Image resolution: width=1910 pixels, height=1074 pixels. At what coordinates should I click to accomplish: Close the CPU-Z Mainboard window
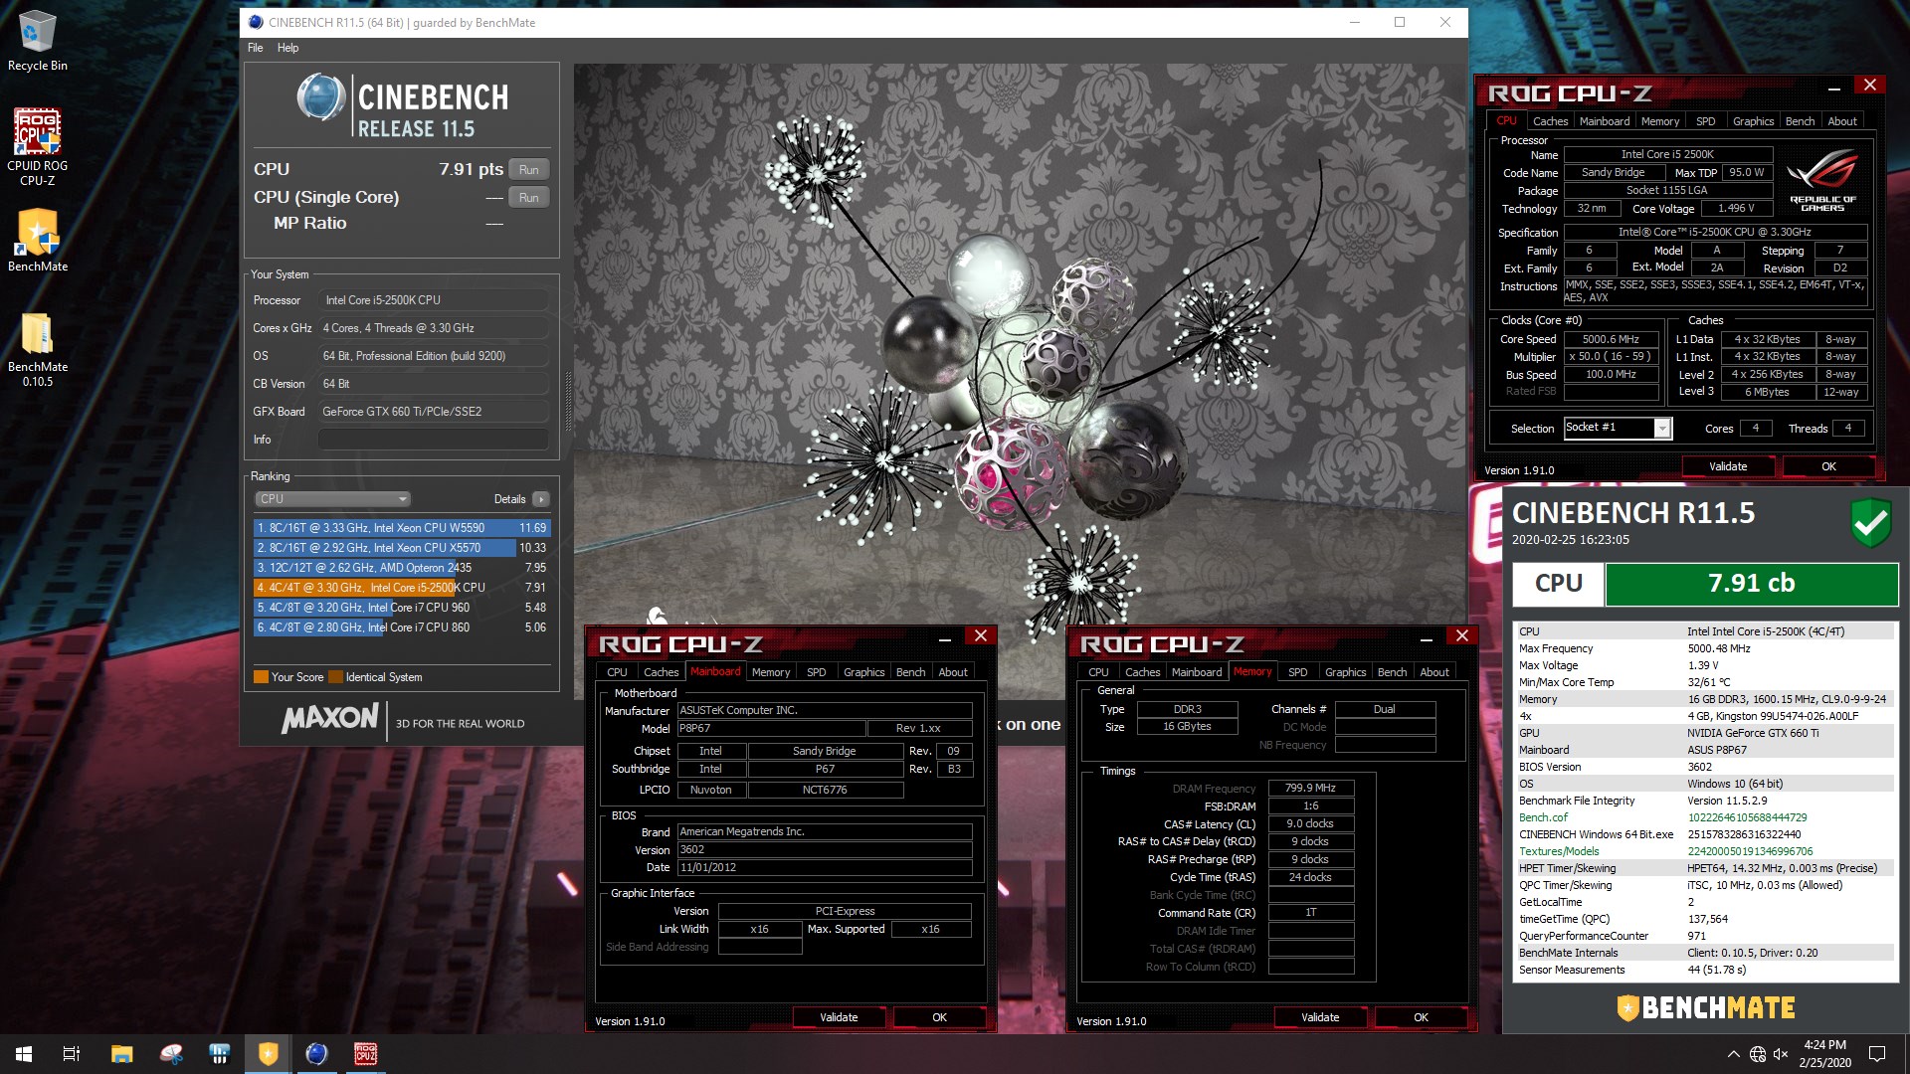[x=981, y=636]
